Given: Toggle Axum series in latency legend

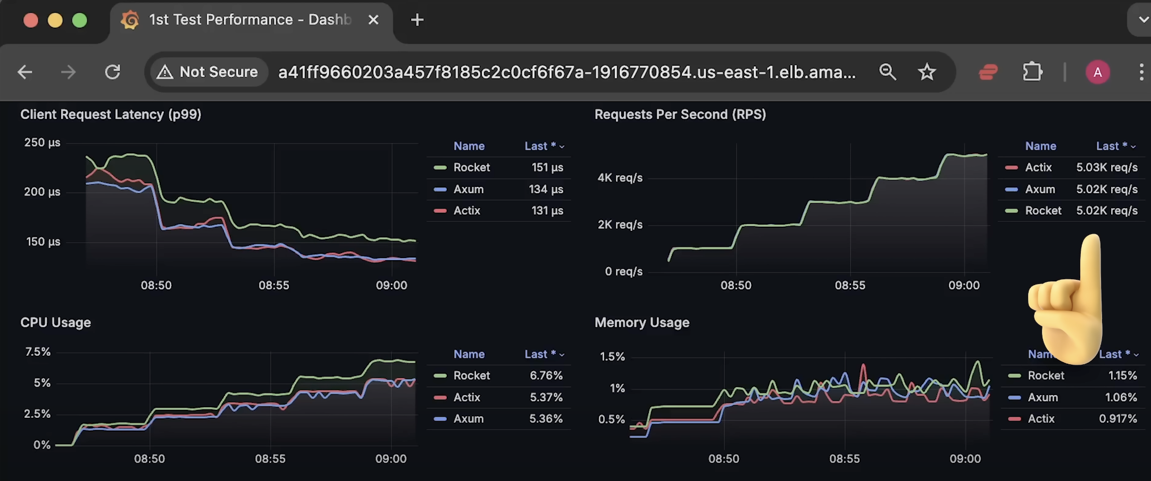Looking at the screenshot, I should tap(469, 190).
